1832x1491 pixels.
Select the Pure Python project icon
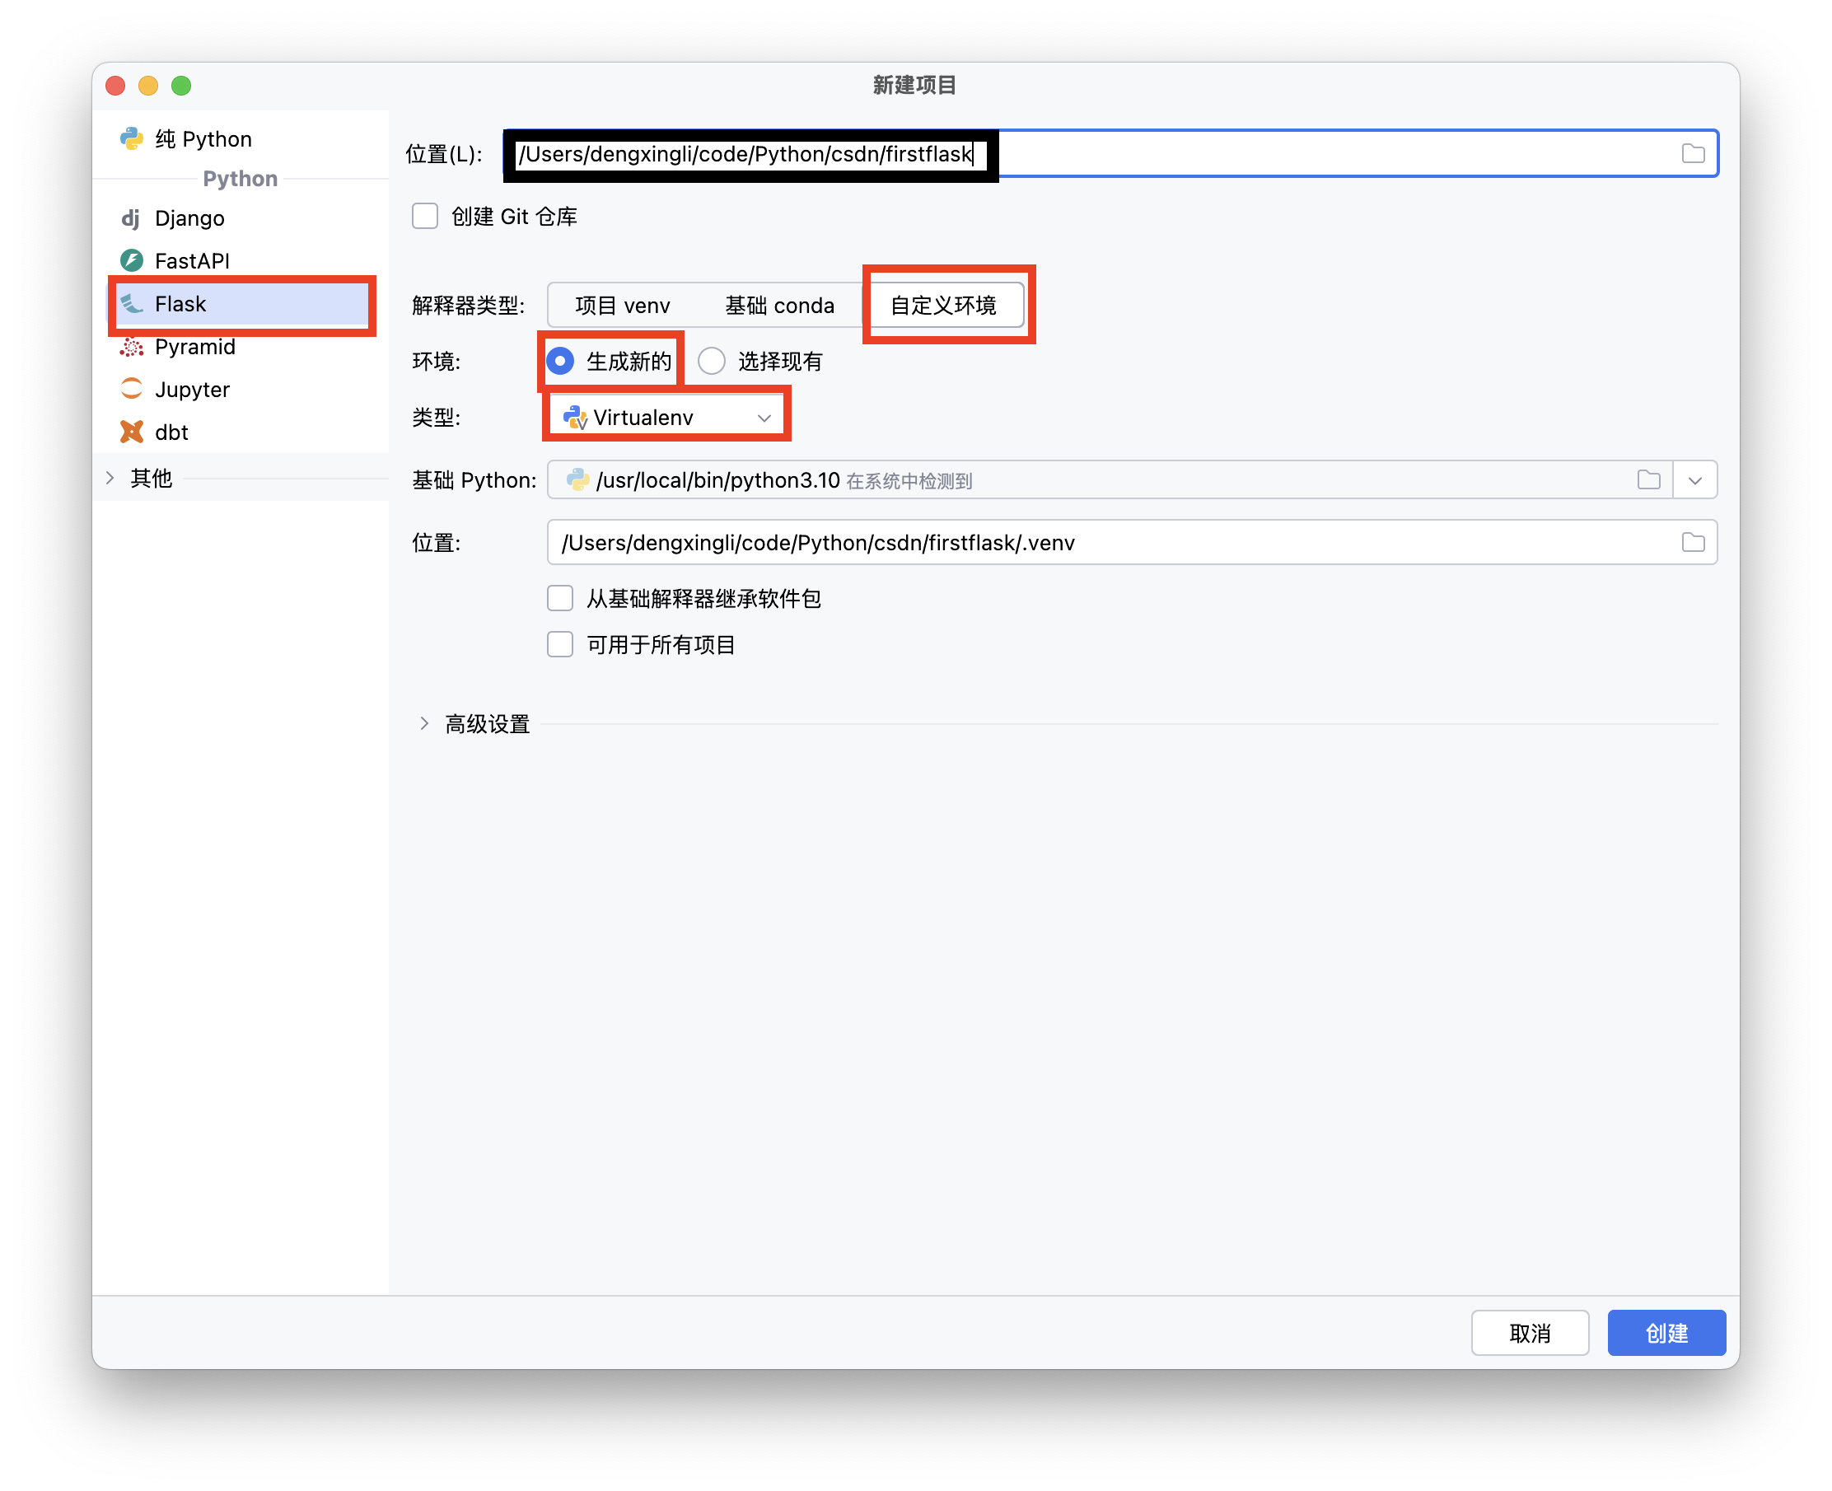[x=132, y=139]
